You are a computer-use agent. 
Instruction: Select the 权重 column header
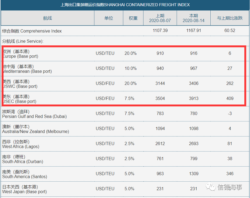coord(133,18)
